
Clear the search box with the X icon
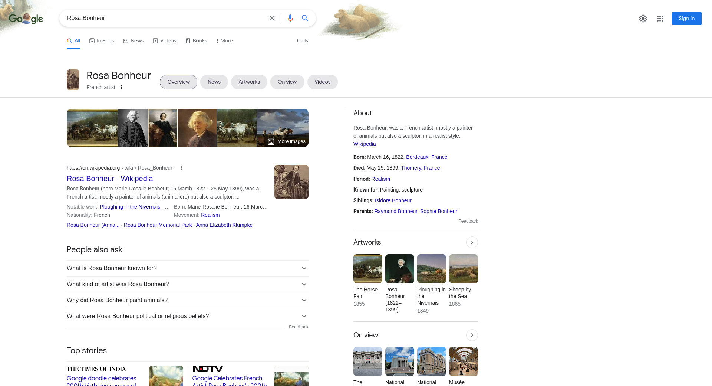click(272, 18)
